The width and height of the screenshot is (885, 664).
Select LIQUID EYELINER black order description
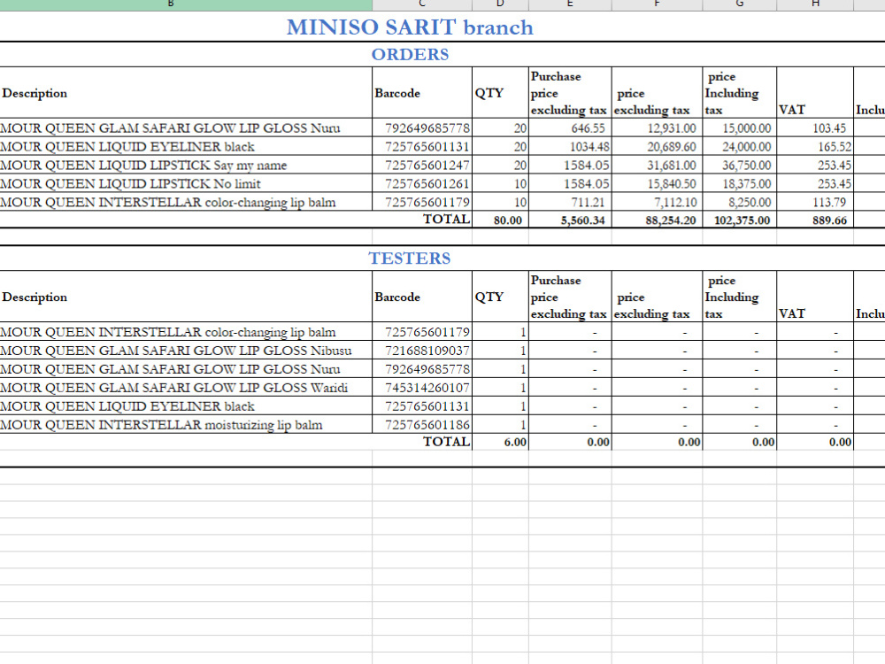(186, 146)
